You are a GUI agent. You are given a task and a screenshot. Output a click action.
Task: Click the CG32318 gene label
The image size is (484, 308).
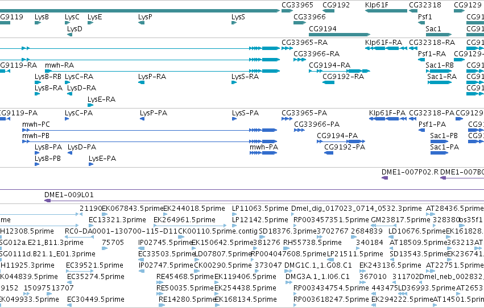[x=425, y=5]
